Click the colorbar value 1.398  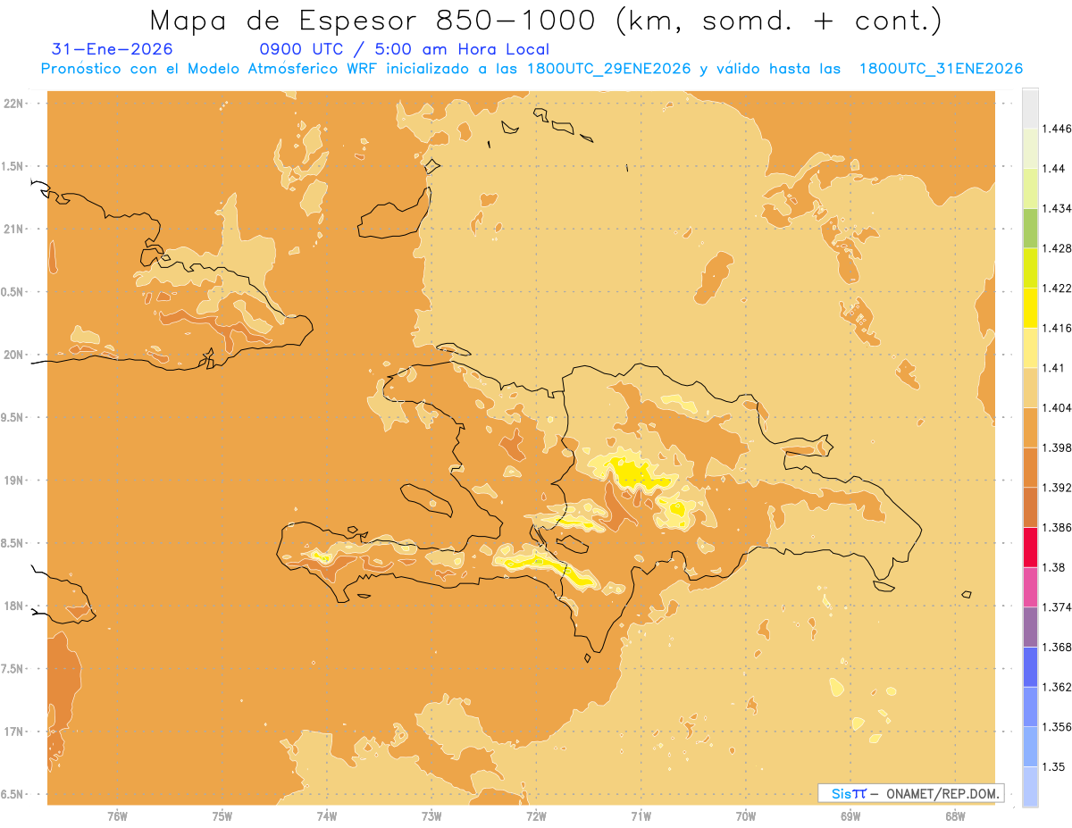[x=1057, y=448]
